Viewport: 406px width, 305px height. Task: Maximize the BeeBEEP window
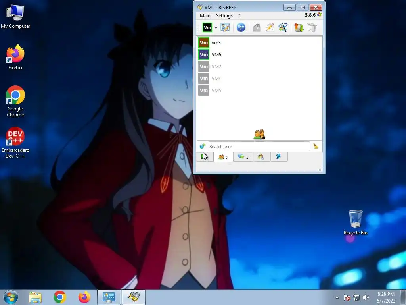(x=303, y=8)
